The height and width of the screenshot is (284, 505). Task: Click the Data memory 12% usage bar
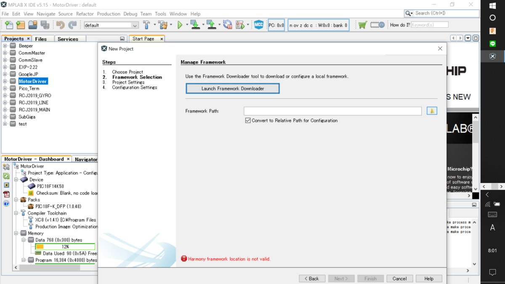point(65,247)
